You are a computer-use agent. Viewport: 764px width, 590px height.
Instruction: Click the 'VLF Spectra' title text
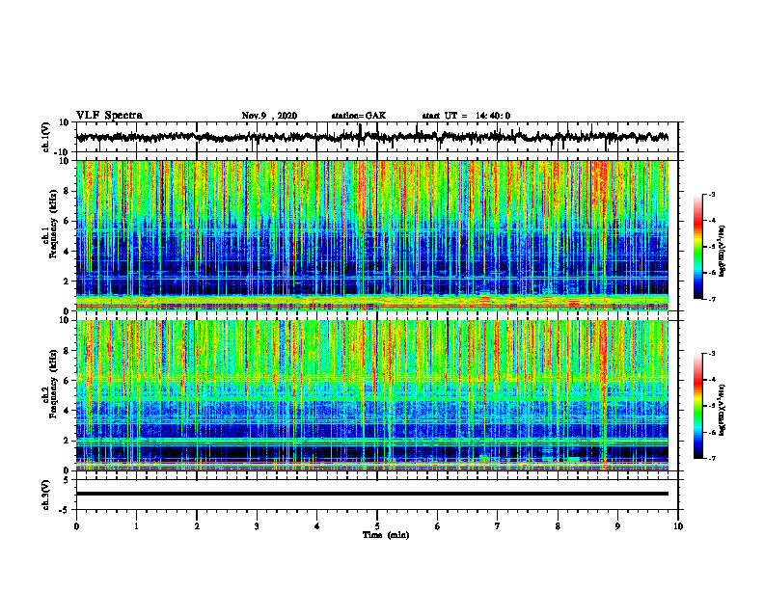coord(109,116)
